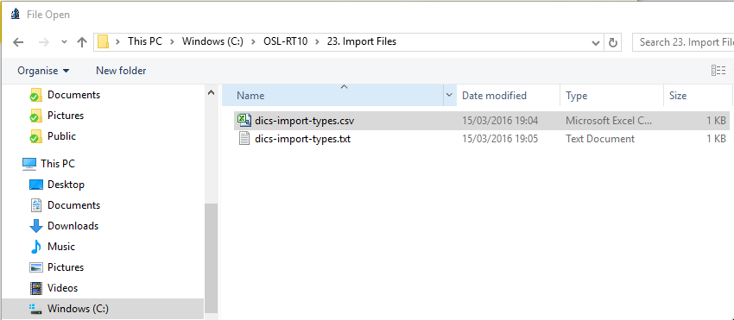The image size is (734, 320).
Task: Open Desktop in navigation pane
Action: (66, 185)
